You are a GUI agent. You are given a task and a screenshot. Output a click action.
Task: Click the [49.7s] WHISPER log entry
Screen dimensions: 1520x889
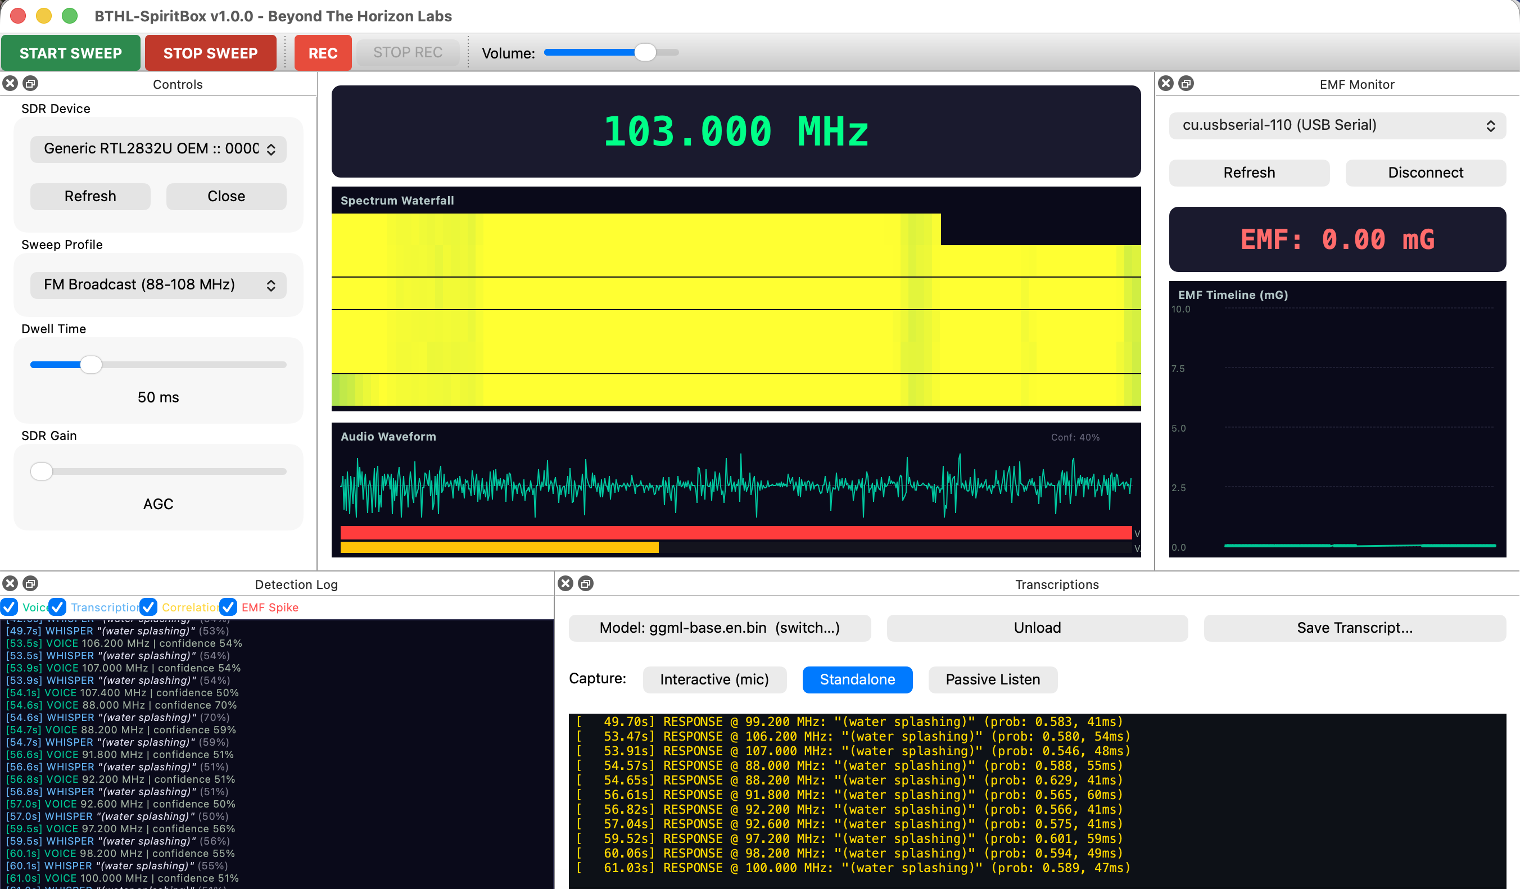point(117,631)
